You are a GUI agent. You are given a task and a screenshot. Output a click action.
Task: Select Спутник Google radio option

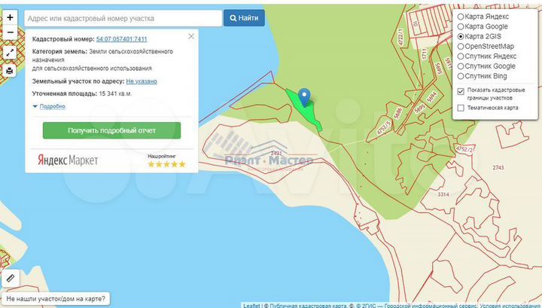(x=461, y=66)
